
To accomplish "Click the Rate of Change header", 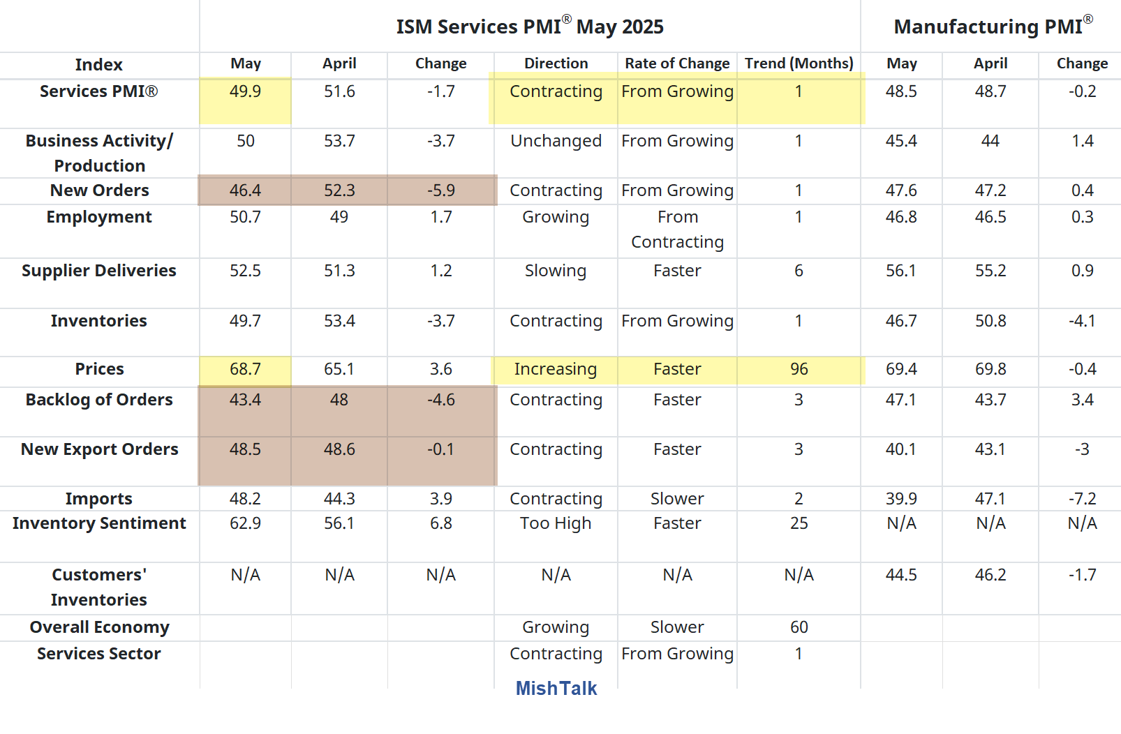I will click(676, 64).
